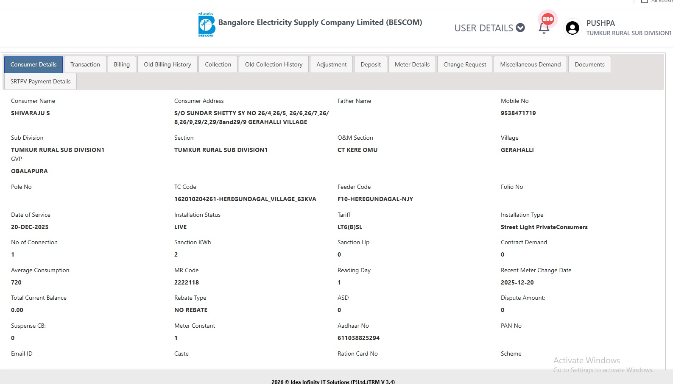The width and height of the screenshot is (673, 384).
Task: Select recent meter change date 2025-12-20
Action: (x=517, y=282)
